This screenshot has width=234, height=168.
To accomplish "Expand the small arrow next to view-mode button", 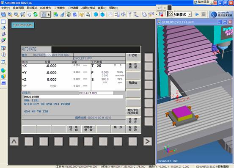I will click(x=49, y=14).
